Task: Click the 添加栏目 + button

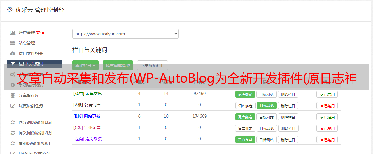Action: (x=85, y=65)
